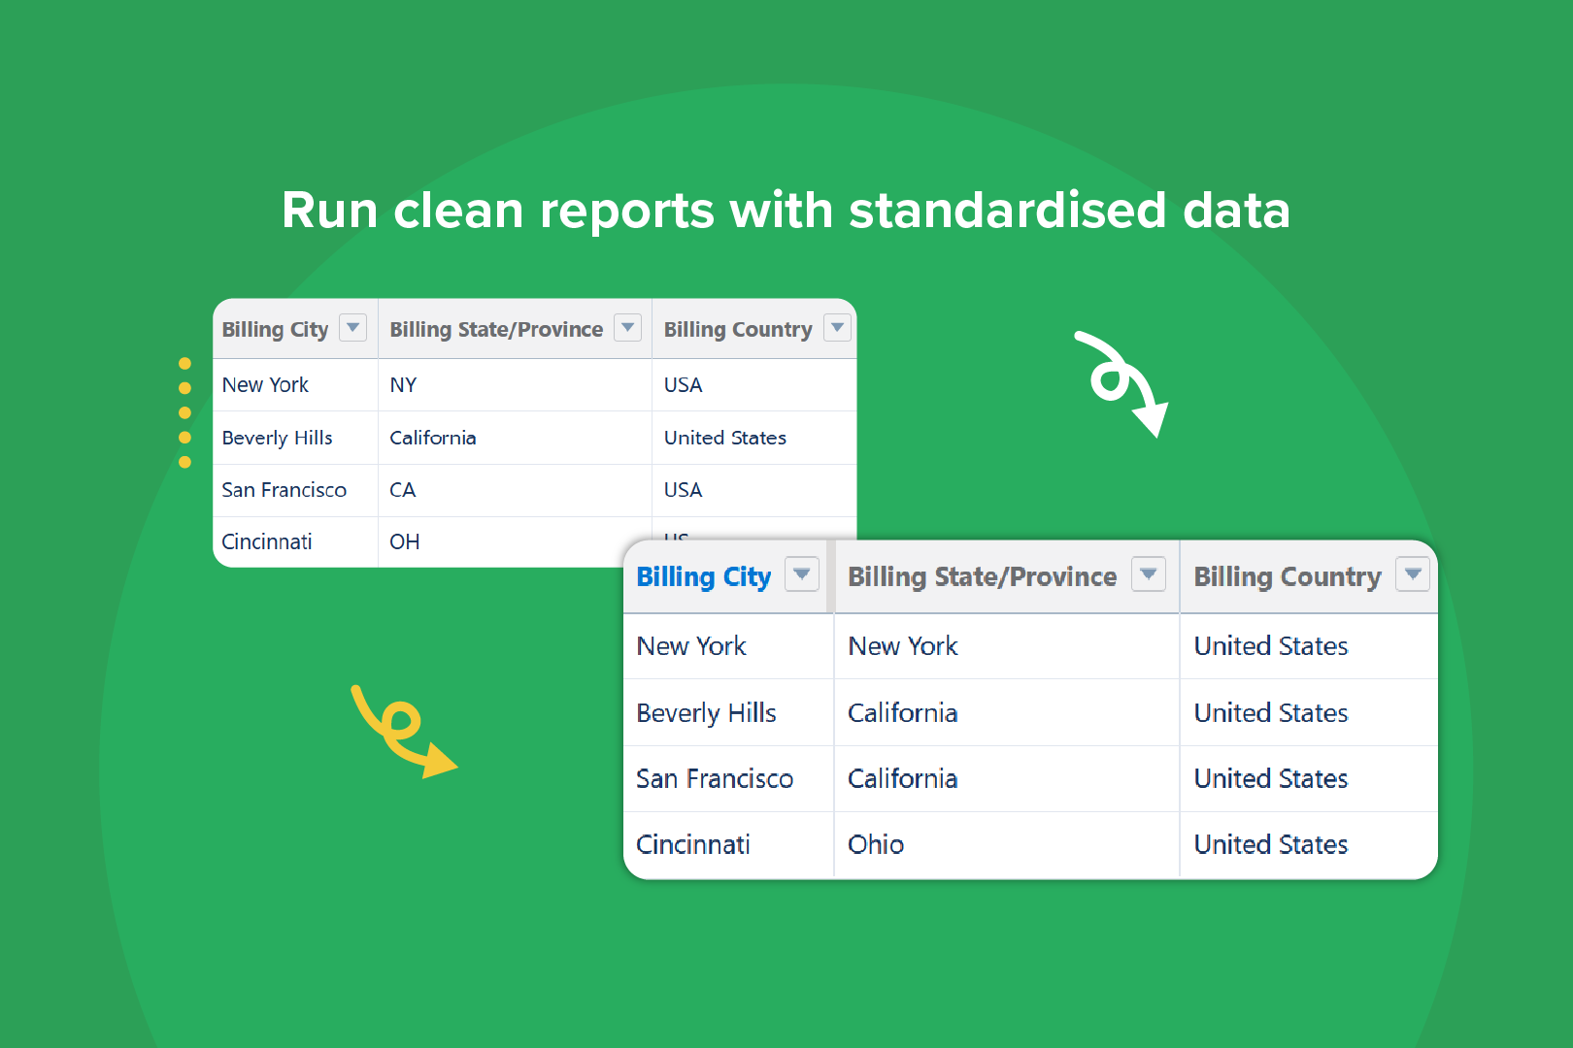Screen dimensions: 1573x1048
Task: Click San Francisco in the smaller table
Action: (x=284, y=490)
